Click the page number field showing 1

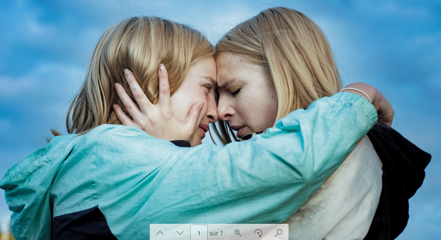click(199, 233)
